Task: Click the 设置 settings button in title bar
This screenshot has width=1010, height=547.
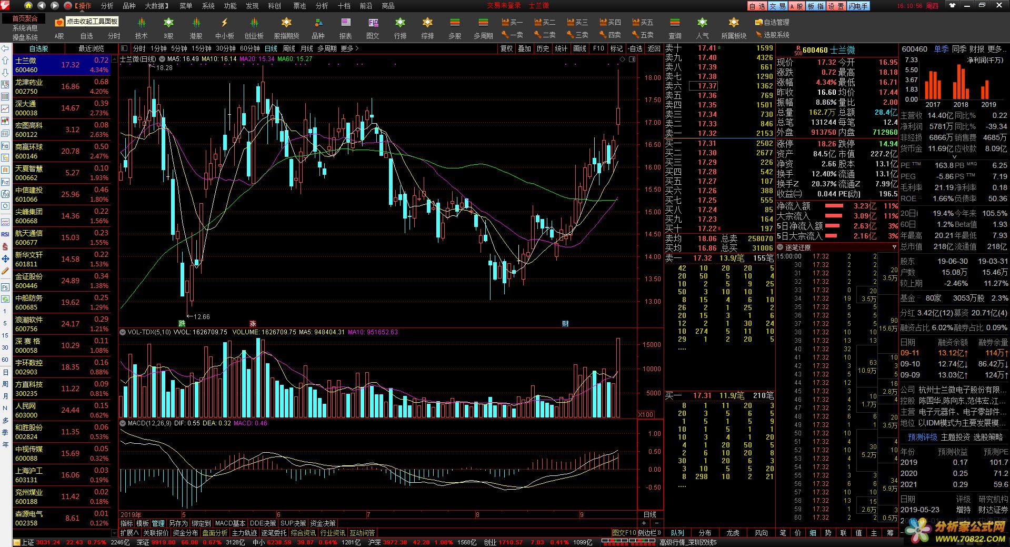Action: [836, 6]
